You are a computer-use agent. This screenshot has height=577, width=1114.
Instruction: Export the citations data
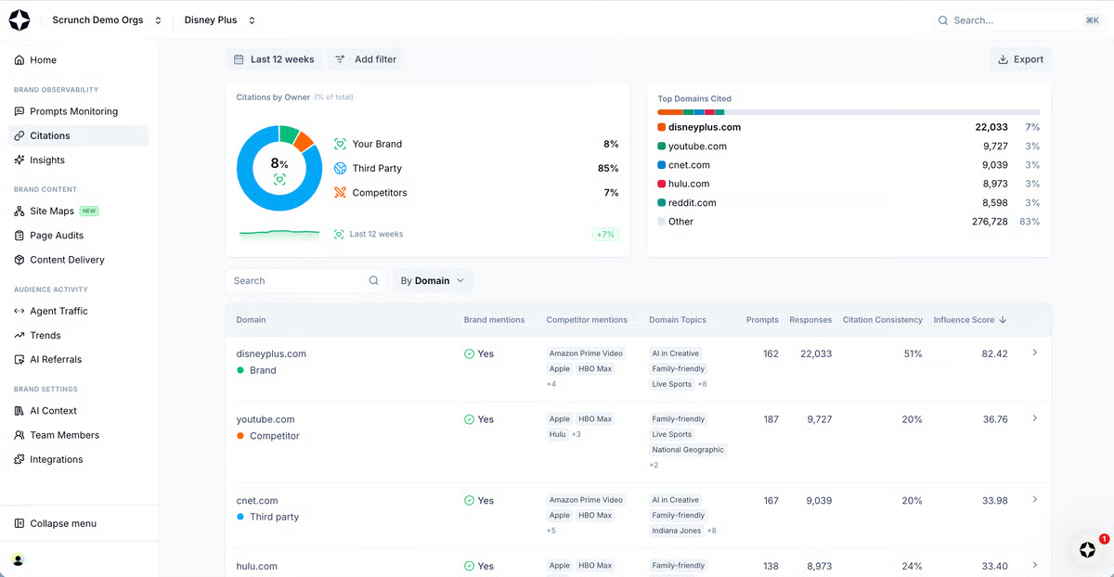click(1019, 58)
